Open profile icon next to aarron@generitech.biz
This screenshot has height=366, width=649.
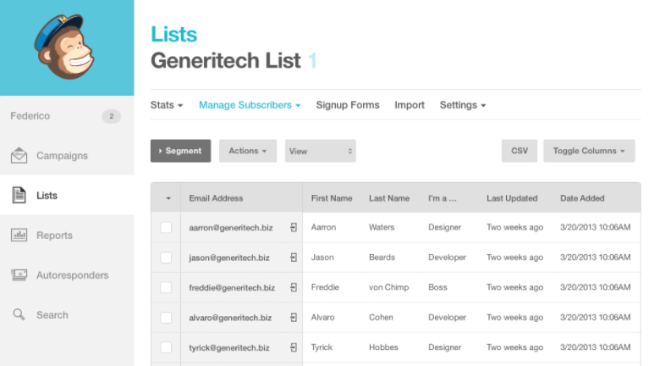tap(293, 228)
